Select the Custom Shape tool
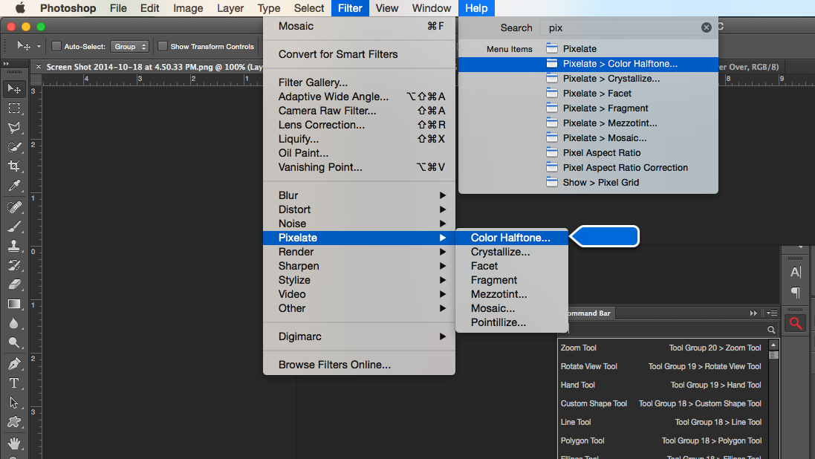Viewport: 815px width, 459px height. pos(14,422)
